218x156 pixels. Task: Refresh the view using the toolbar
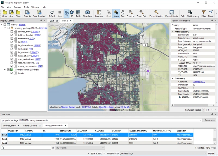pos(52,14)
